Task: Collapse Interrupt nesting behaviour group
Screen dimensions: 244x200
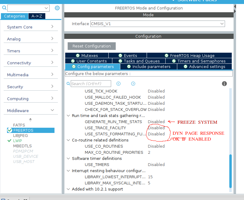Action: [x=68, y=171]
